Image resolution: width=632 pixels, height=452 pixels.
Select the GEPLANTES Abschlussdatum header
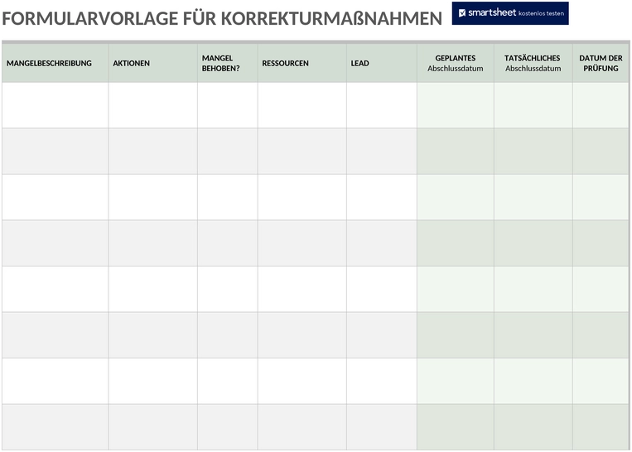pos(456,63)
